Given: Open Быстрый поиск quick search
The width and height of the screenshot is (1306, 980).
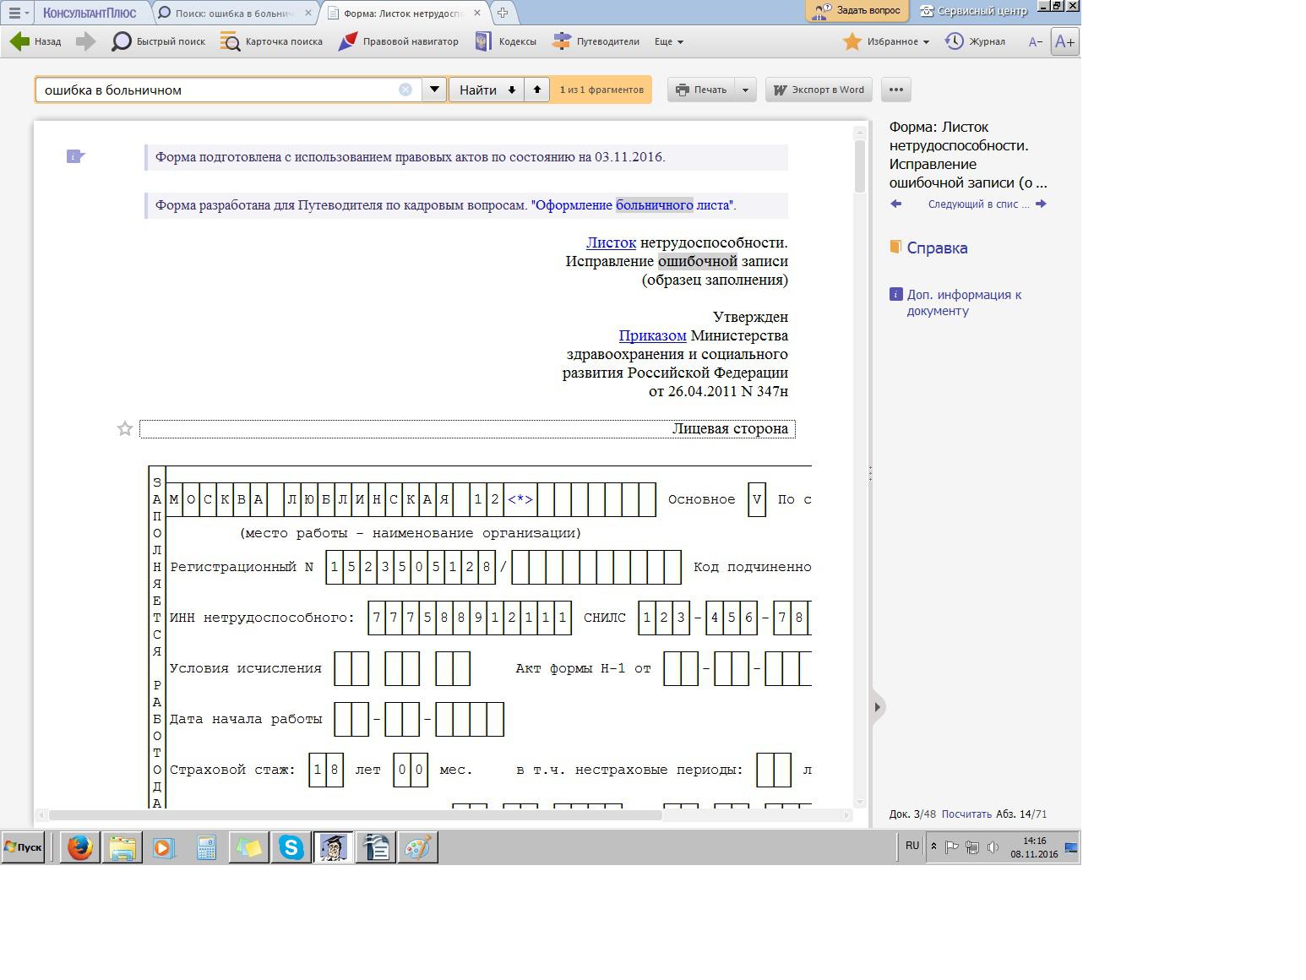Looking at the screenshot, I should 159,41.
